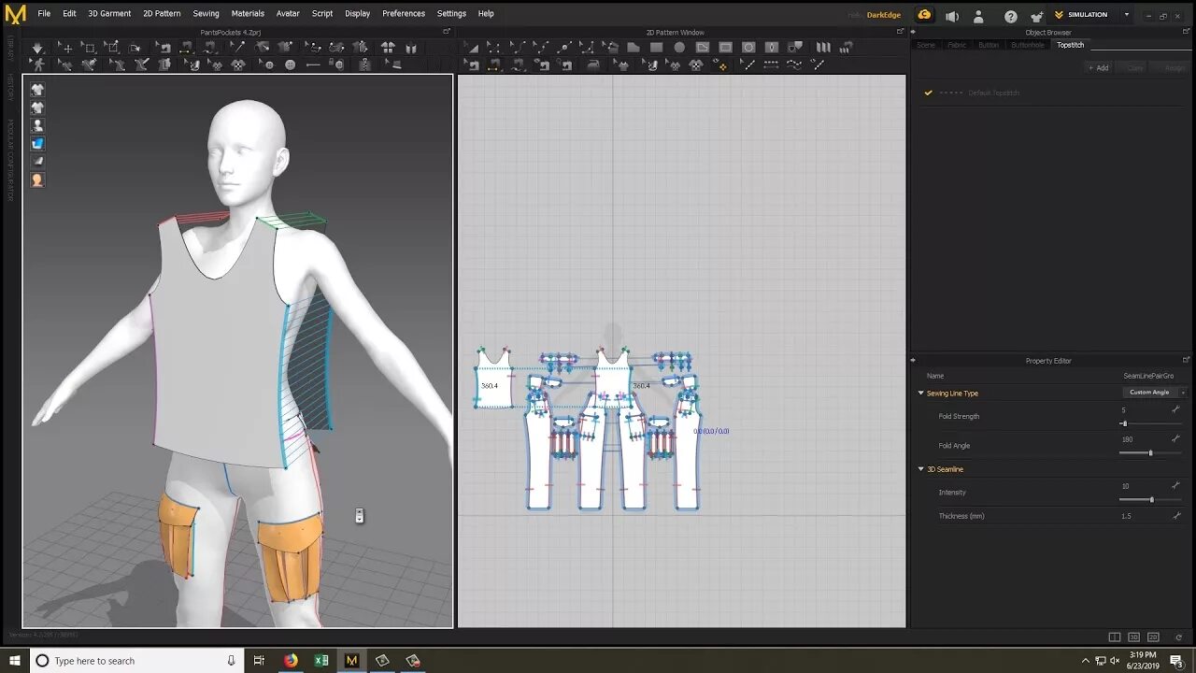This screenshot has height=673, width=1196.
Task: Switch to the Buttonhole tab
Action: (1028, 45)
